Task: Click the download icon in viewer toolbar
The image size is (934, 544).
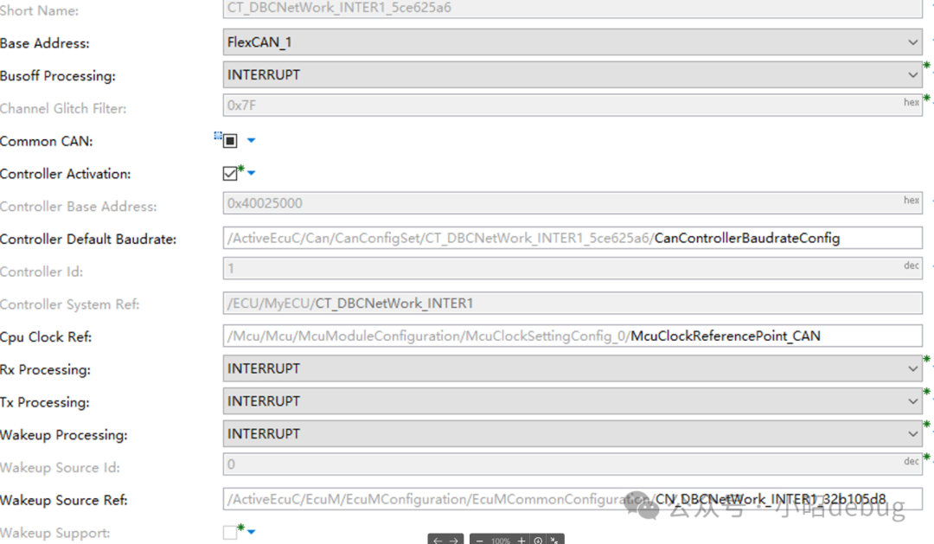Action: (538, 541)
